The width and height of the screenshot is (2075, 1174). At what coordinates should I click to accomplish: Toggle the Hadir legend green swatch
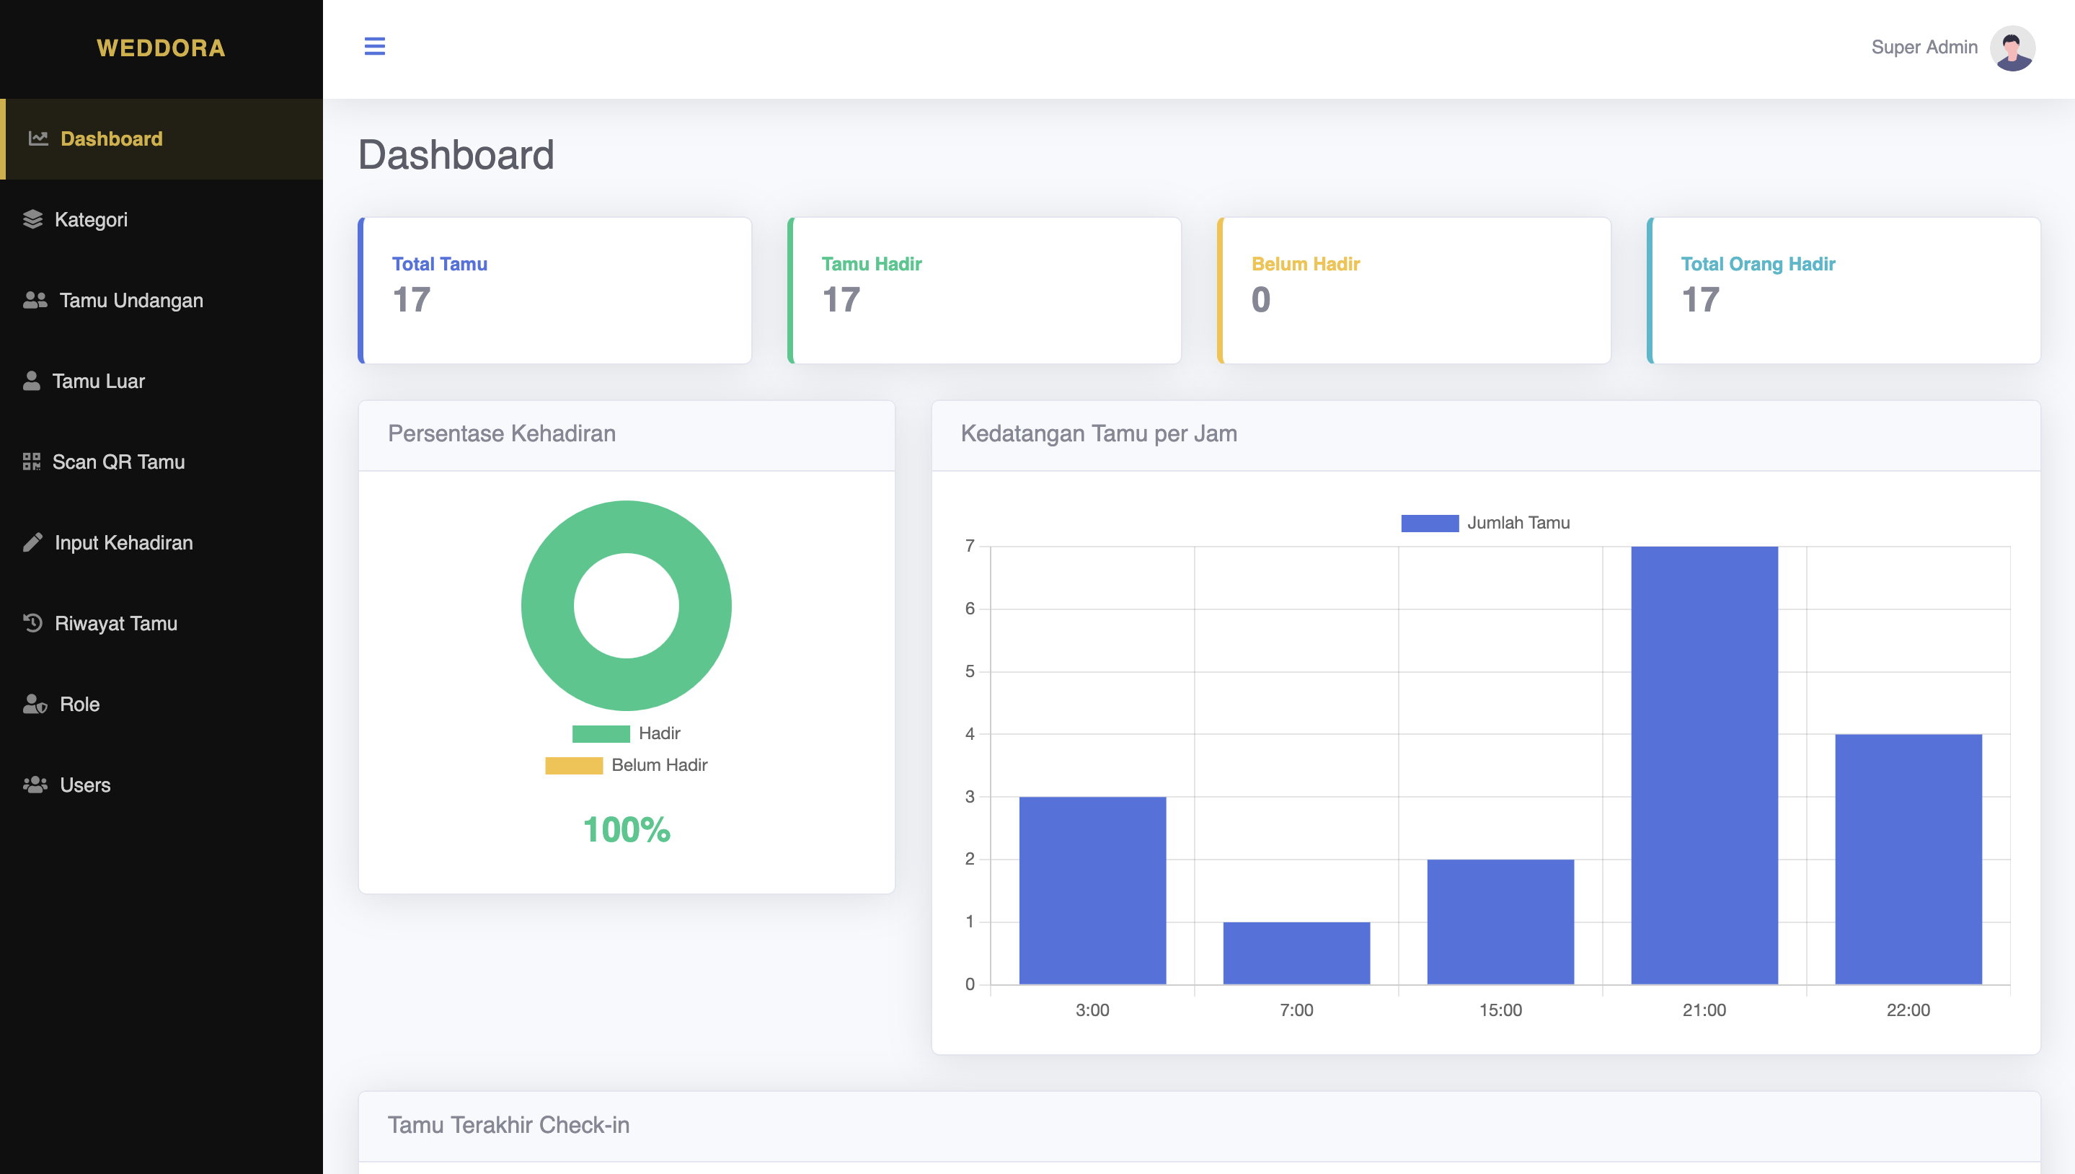(601, 734)
